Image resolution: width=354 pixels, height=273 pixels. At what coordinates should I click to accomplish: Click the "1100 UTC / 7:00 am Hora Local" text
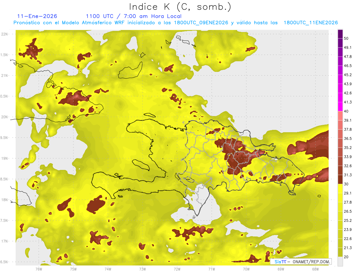coord(134,16)
